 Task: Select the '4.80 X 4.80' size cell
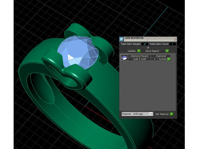(x=139, y=59)
